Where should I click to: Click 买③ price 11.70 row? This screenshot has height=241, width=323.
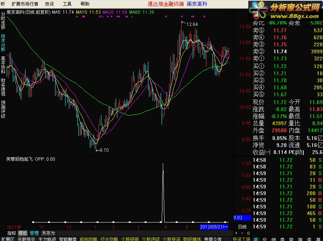(287, 80)
